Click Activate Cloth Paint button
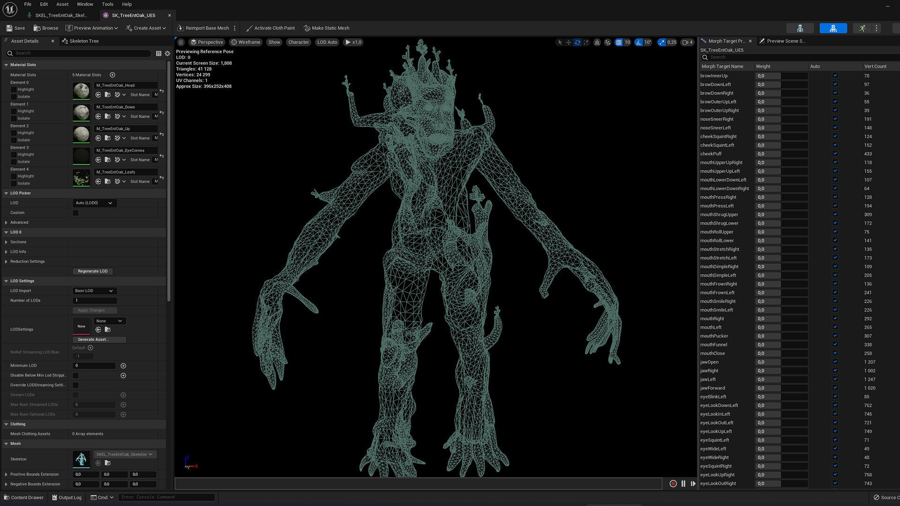Viewport: 900px width, 506px height. [x=270, y=28]
